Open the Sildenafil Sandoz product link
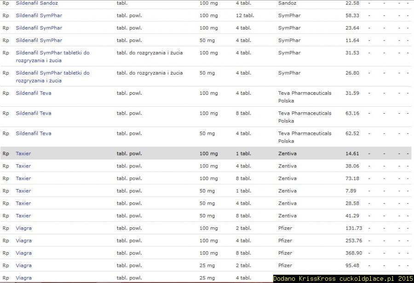 click(37, 3)
